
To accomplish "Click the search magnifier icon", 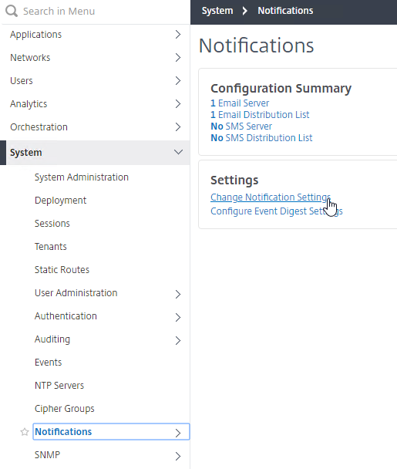I will tap(12, 11).
